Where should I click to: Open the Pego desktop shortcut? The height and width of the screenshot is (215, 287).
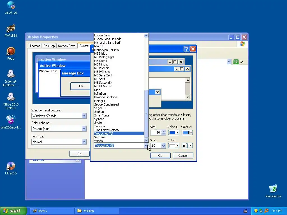pyautogui.click(x=11, y=53)
